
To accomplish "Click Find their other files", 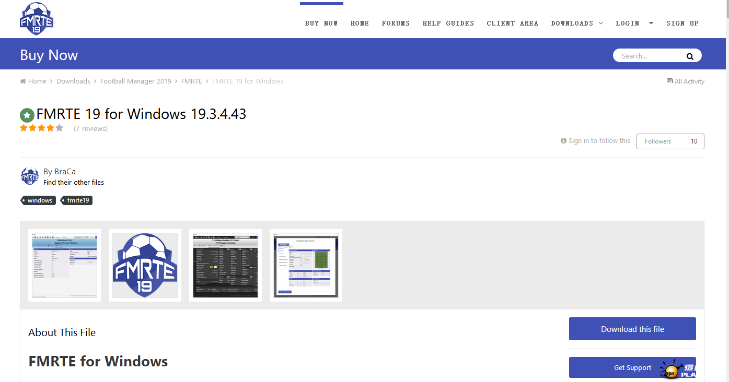I will click(x=74, y=182).
